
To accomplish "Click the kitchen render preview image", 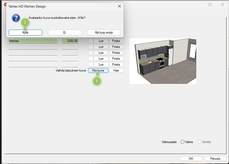I will click(163, 61).
